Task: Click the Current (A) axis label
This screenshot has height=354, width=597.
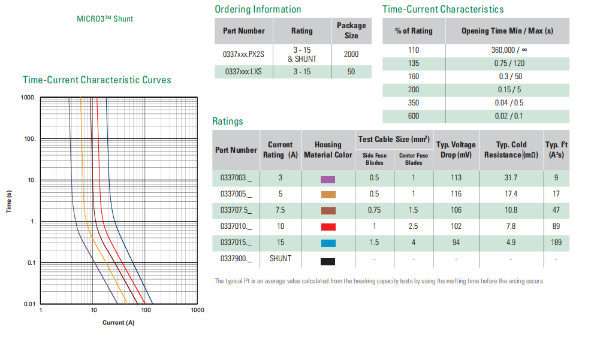Action: [x=118, y=323]
